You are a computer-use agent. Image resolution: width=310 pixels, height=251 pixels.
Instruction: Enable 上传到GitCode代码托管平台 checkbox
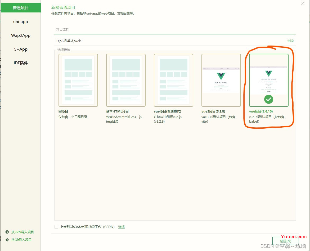[x=56, y=227]
